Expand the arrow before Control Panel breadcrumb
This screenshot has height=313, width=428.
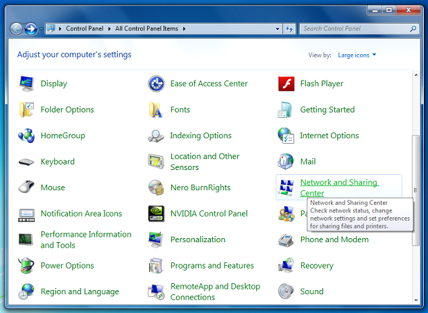60,28
